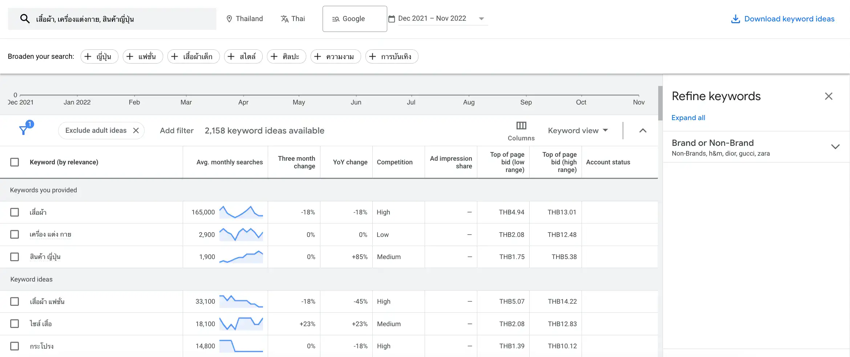
Task: Open the Keyword view dropdown
Action: (578, 131)
